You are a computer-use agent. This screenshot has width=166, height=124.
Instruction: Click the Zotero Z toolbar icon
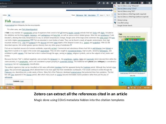[138, 3]
